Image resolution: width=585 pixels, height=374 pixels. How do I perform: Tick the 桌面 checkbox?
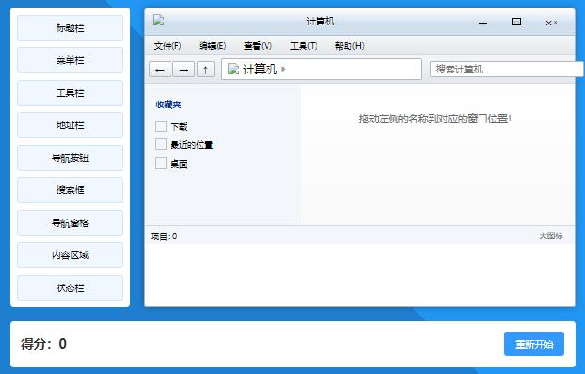pos(161,163)
